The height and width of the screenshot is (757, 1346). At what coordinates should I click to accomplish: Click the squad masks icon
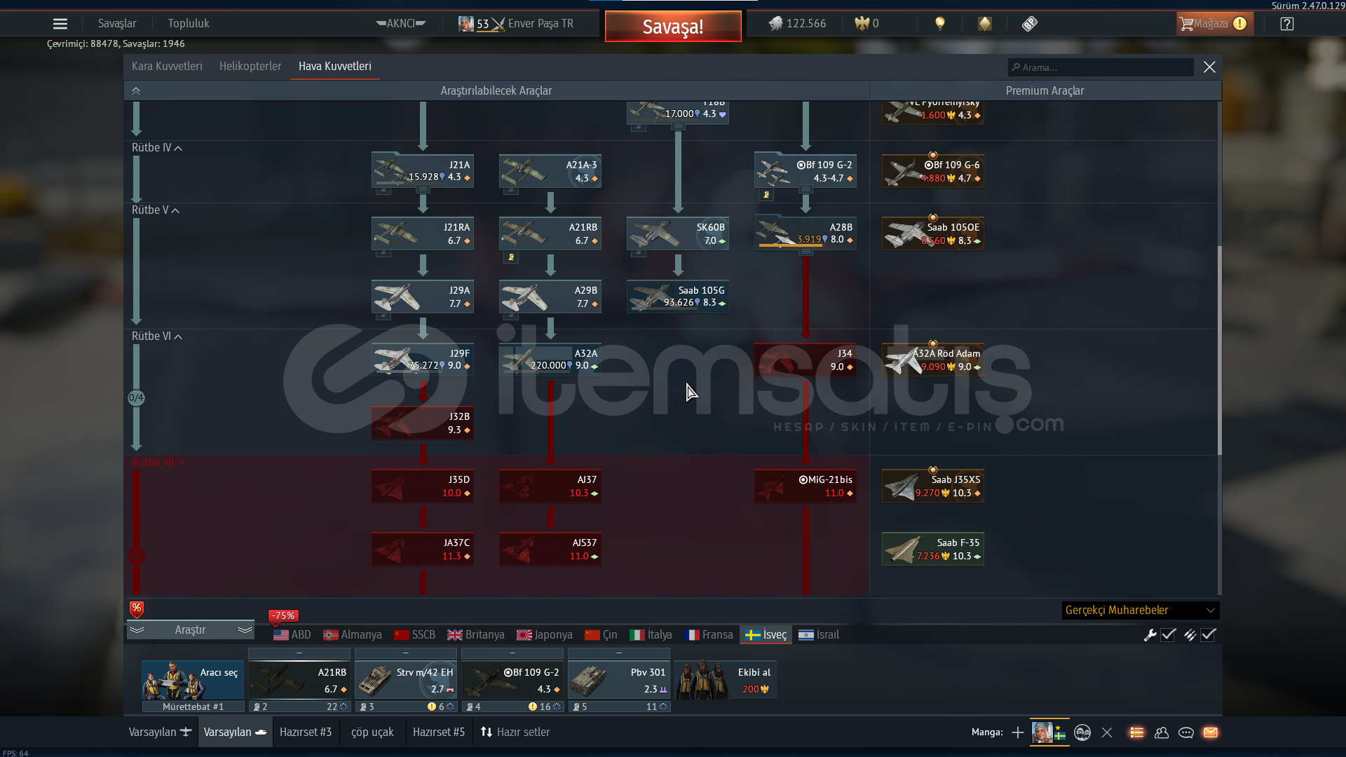coord(1082,732)
